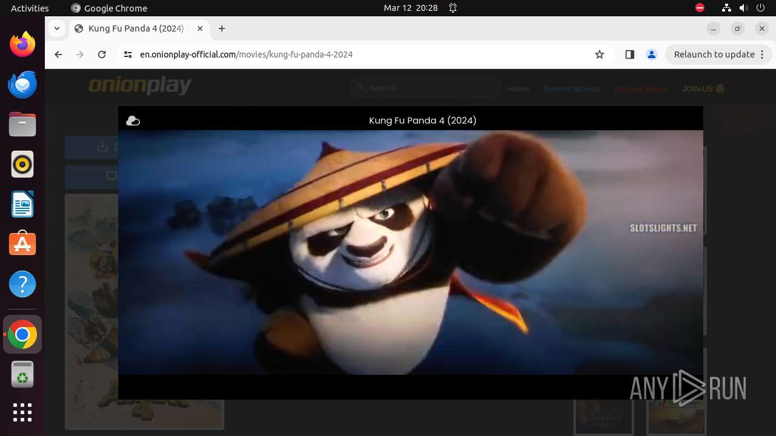776x436 pixels.
Task: Open Thunderbird mail from dock
Action: [22, 84]
